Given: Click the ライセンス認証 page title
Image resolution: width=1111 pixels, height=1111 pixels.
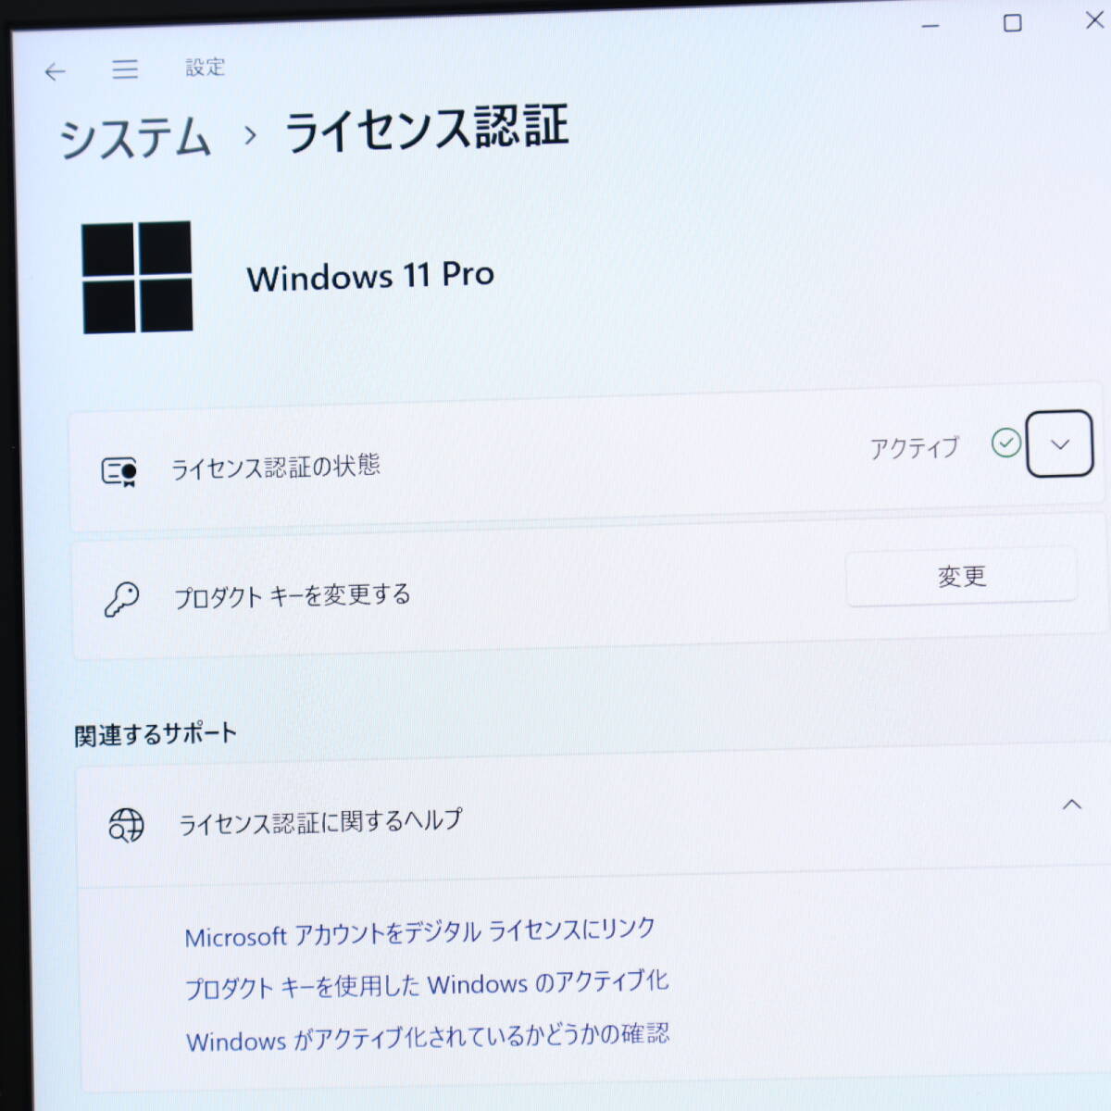Looking at the screenshot, I should [x=427, y=128].
